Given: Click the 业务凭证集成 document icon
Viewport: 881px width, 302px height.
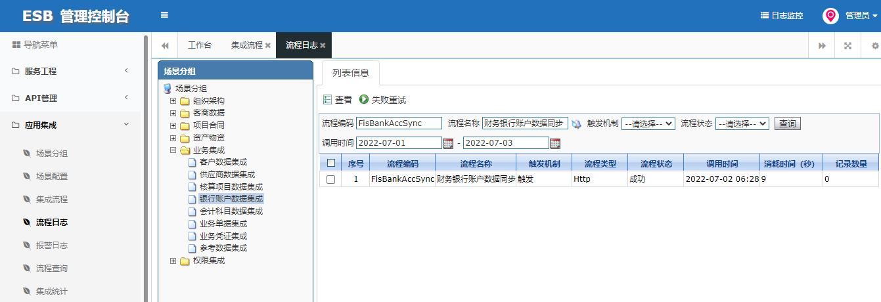Looking at the screenshot, I should (192, 236).
